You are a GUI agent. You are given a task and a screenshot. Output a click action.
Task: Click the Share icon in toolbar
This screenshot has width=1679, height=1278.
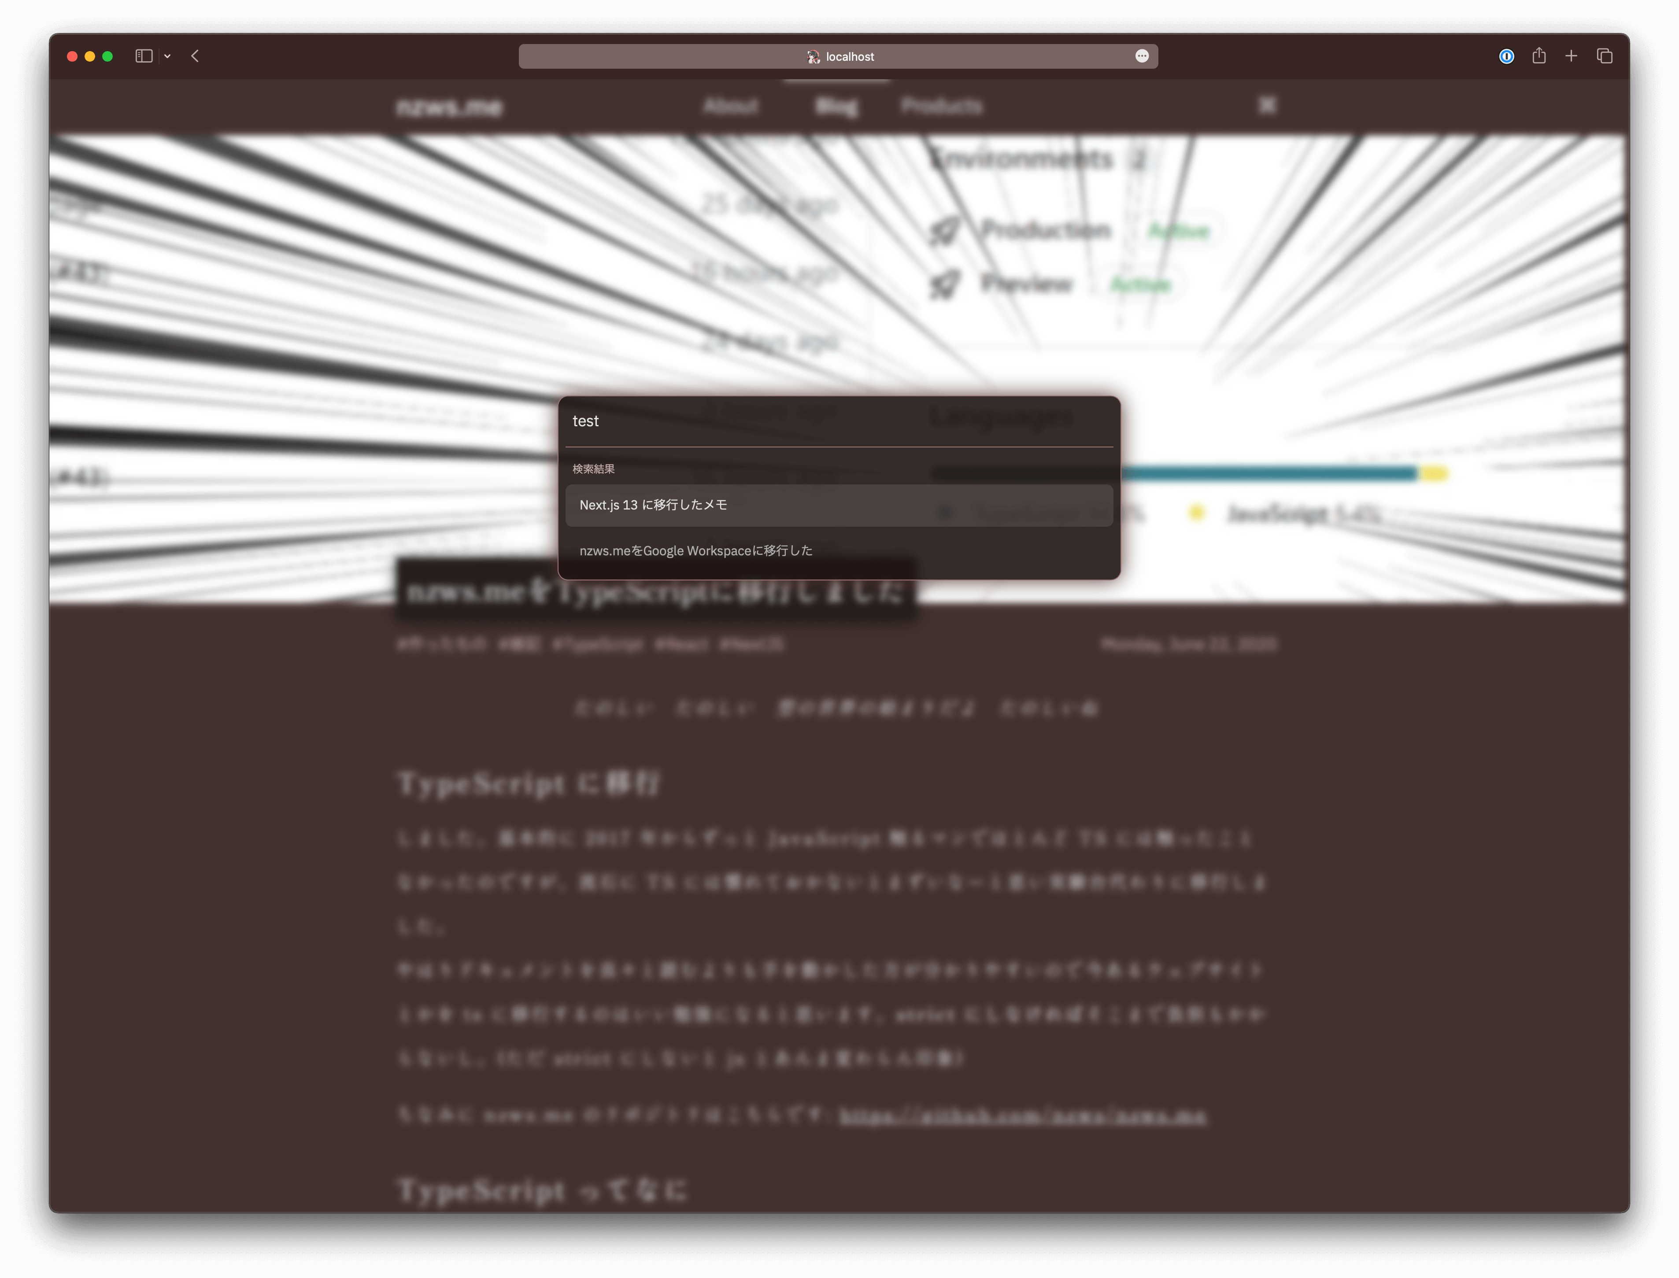click(1538, 55)
